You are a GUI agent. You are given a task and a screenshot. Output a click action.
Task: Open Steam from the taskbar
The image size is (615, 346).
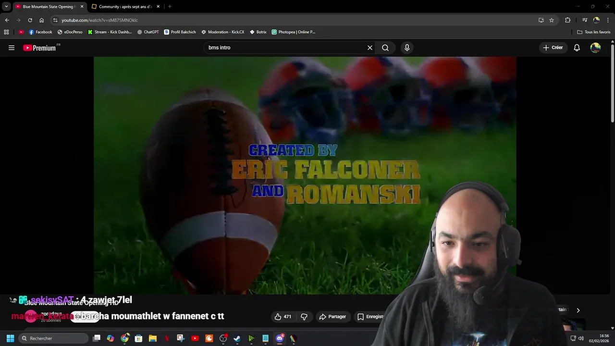237,338
